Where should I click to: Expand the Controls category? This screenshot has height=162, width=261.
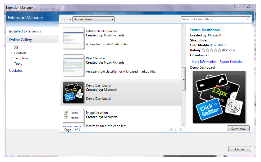[11, 53]
